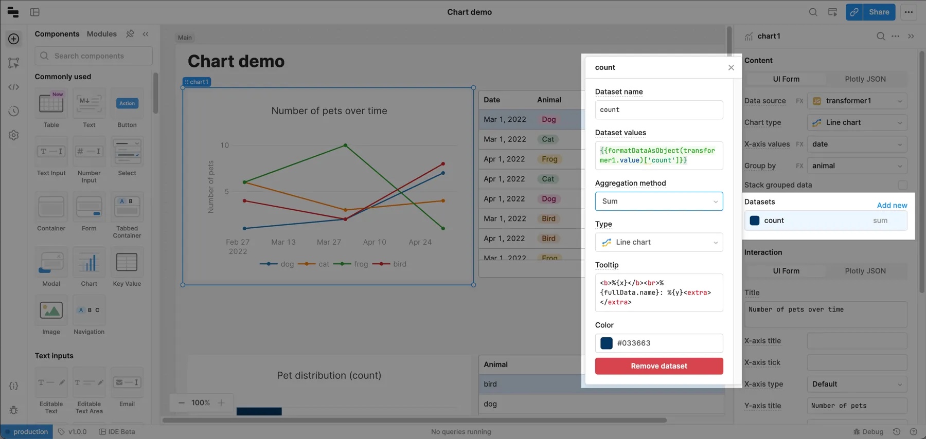Open the Retool home logo menu
This screenshot has height=439, width=926.
tap(13, 12)
